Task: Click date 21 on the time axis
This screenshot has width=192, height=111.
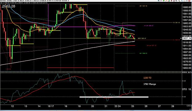Action: (x=106, y=106)
